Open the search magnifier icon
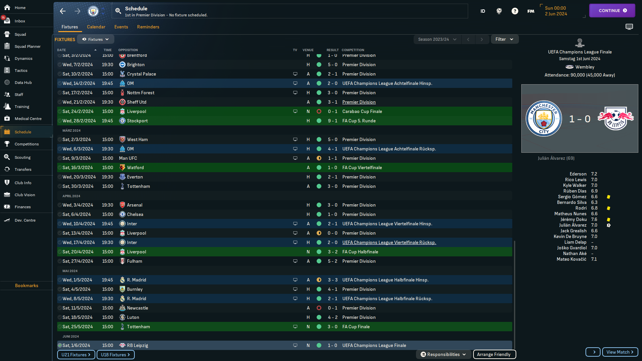 coord(118,11)
